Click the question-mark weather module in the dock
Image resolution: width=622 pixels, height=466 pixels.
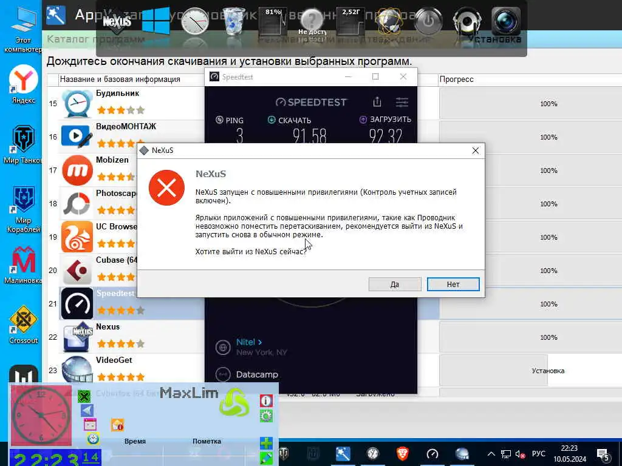312,21
